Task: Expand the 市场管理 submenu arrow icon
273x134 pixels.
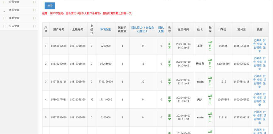Action: click(x=34, y=10)
